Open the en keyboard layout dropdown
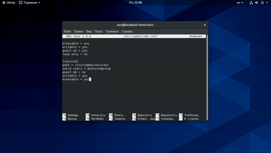Image resolution: width=271 pixels, height=153 pixels. [240, 3]
